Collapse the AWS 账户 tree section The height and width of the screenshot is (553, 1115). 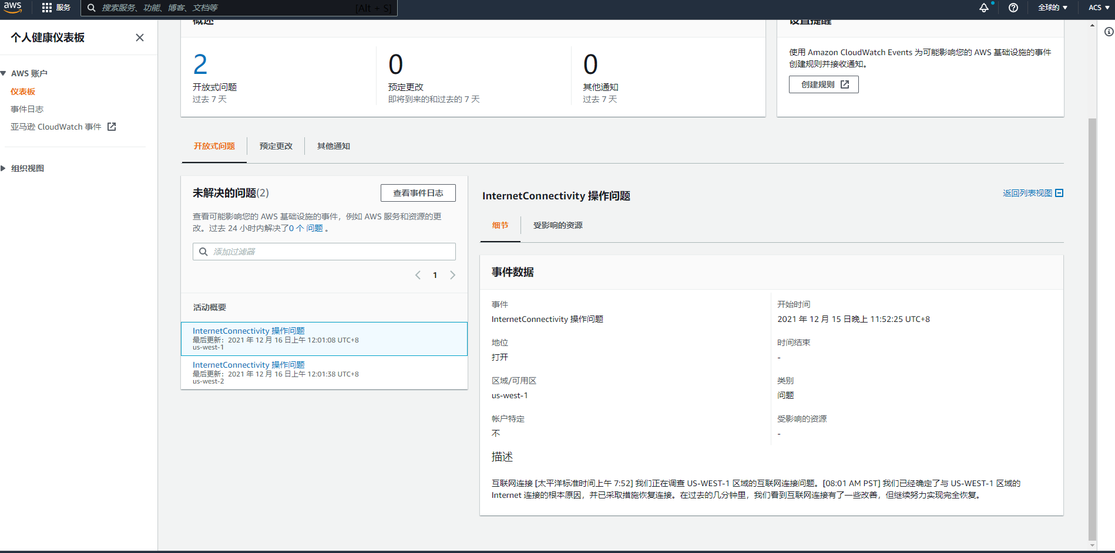[x=4, y=73]
